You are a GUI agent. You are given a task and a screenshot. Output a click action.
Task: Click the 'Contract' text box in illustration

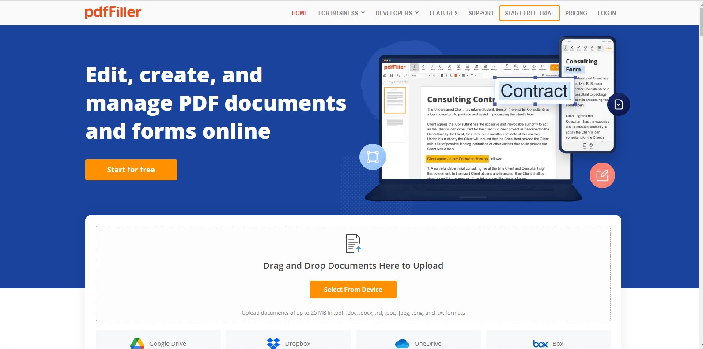click(534, 91)
